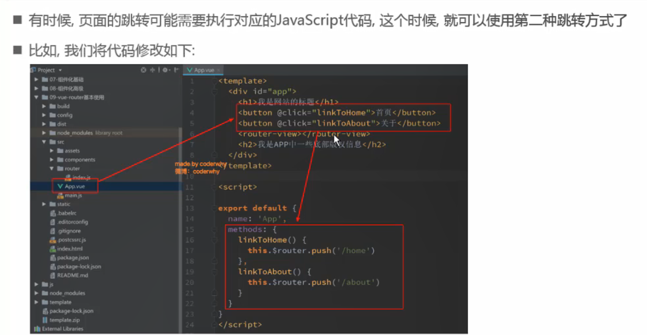Select package-lock.json below README's package.json
The width and height of the screenshot is (647, 335).
click(74, 267)
